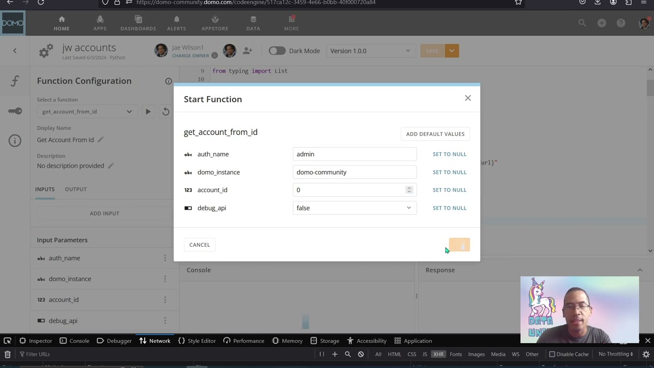Click the reset icon beside the function selector

(166, 111)
